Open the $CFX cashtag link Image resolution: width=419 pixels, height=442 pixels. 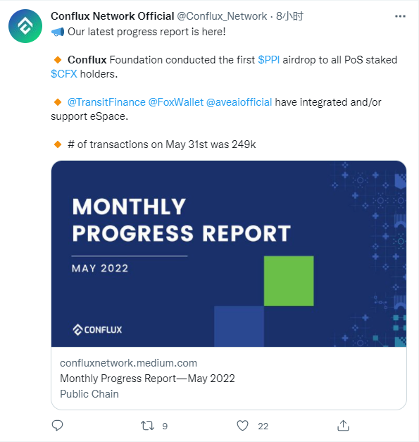click(x=64, y=74)
